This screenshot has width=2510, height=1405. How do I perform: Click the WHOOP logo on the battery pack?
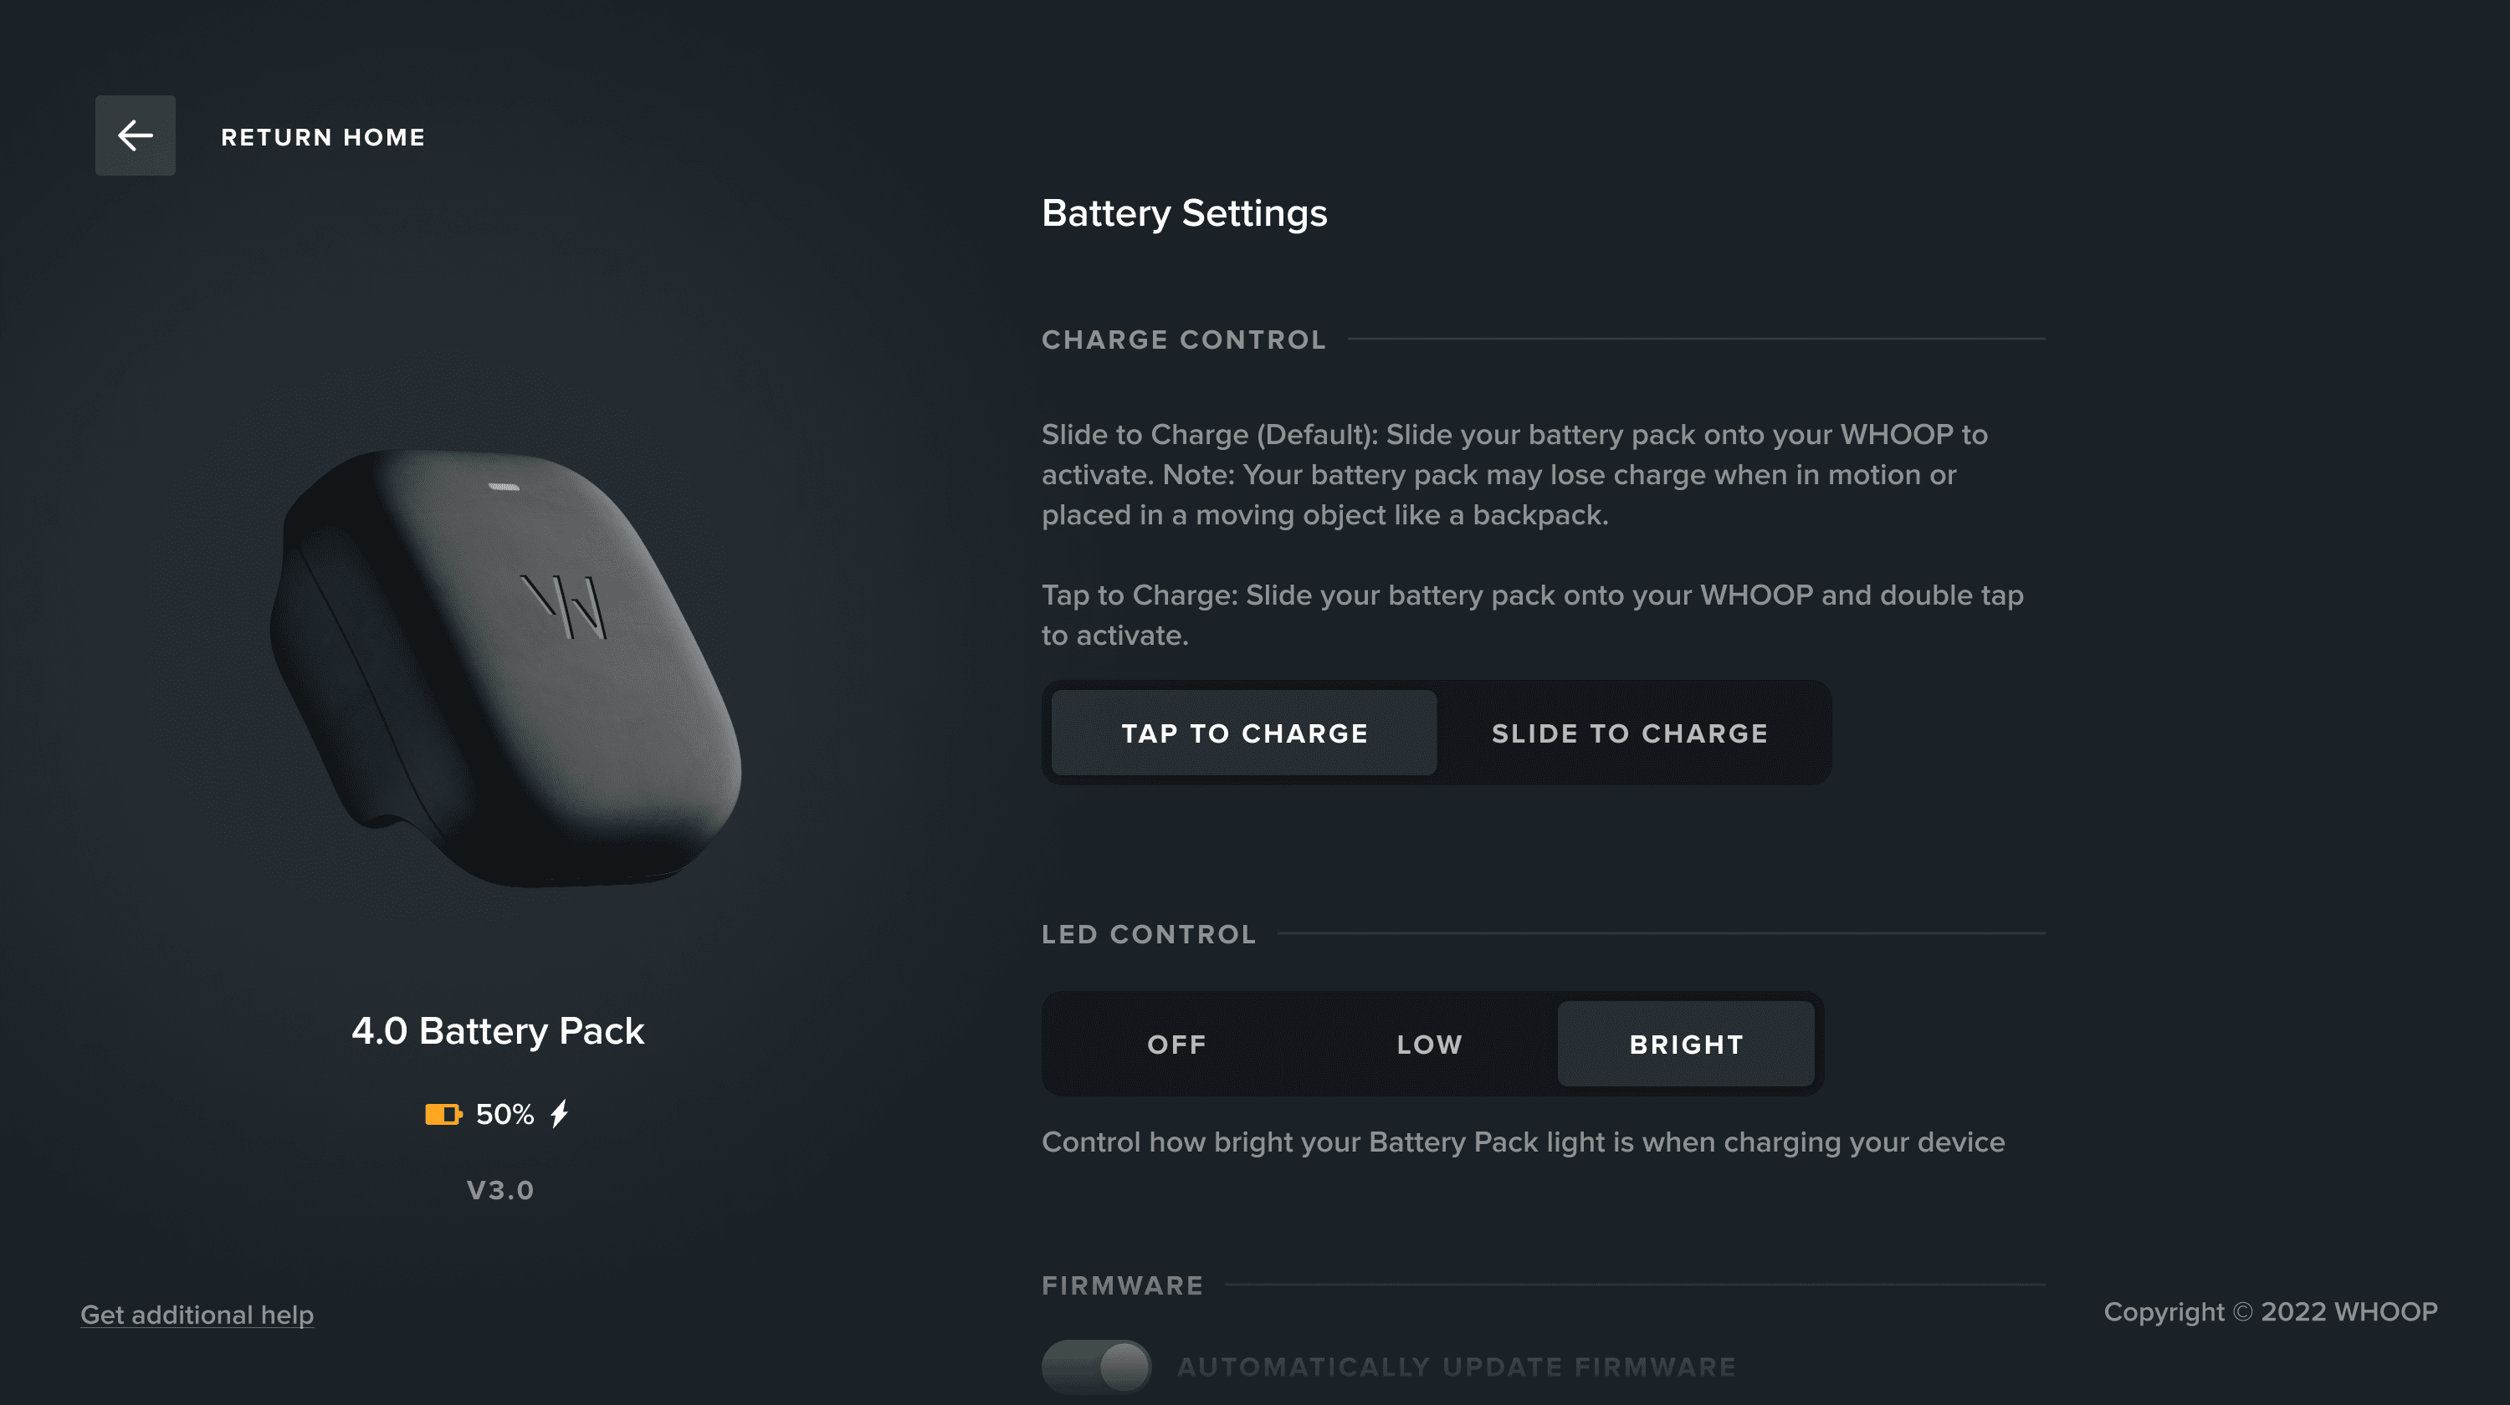pyautogui.click(x=566, y=609)
